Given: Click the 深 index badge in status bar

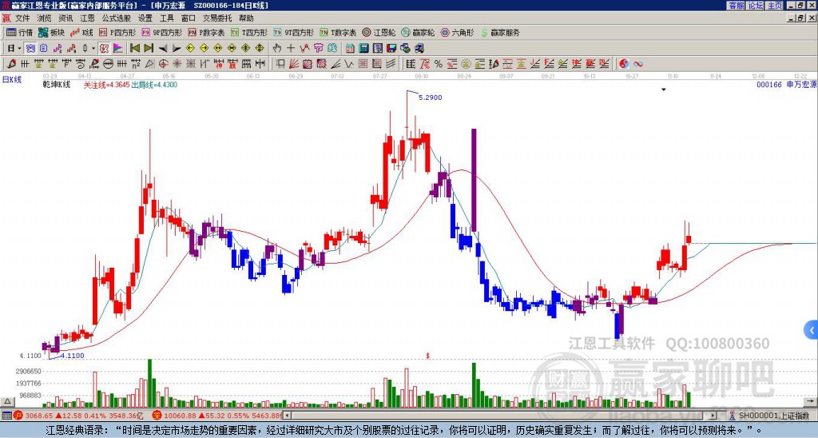Looking at the screenshot, I should click(157, 416).
